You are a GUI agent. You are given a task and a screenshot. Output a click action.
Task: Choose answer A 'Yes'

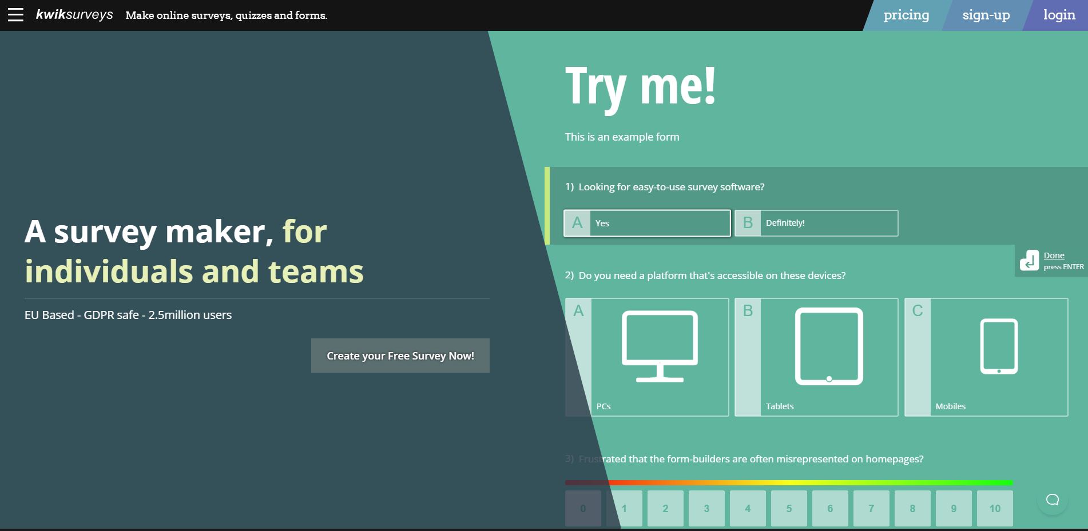click(x=647, y=223)
